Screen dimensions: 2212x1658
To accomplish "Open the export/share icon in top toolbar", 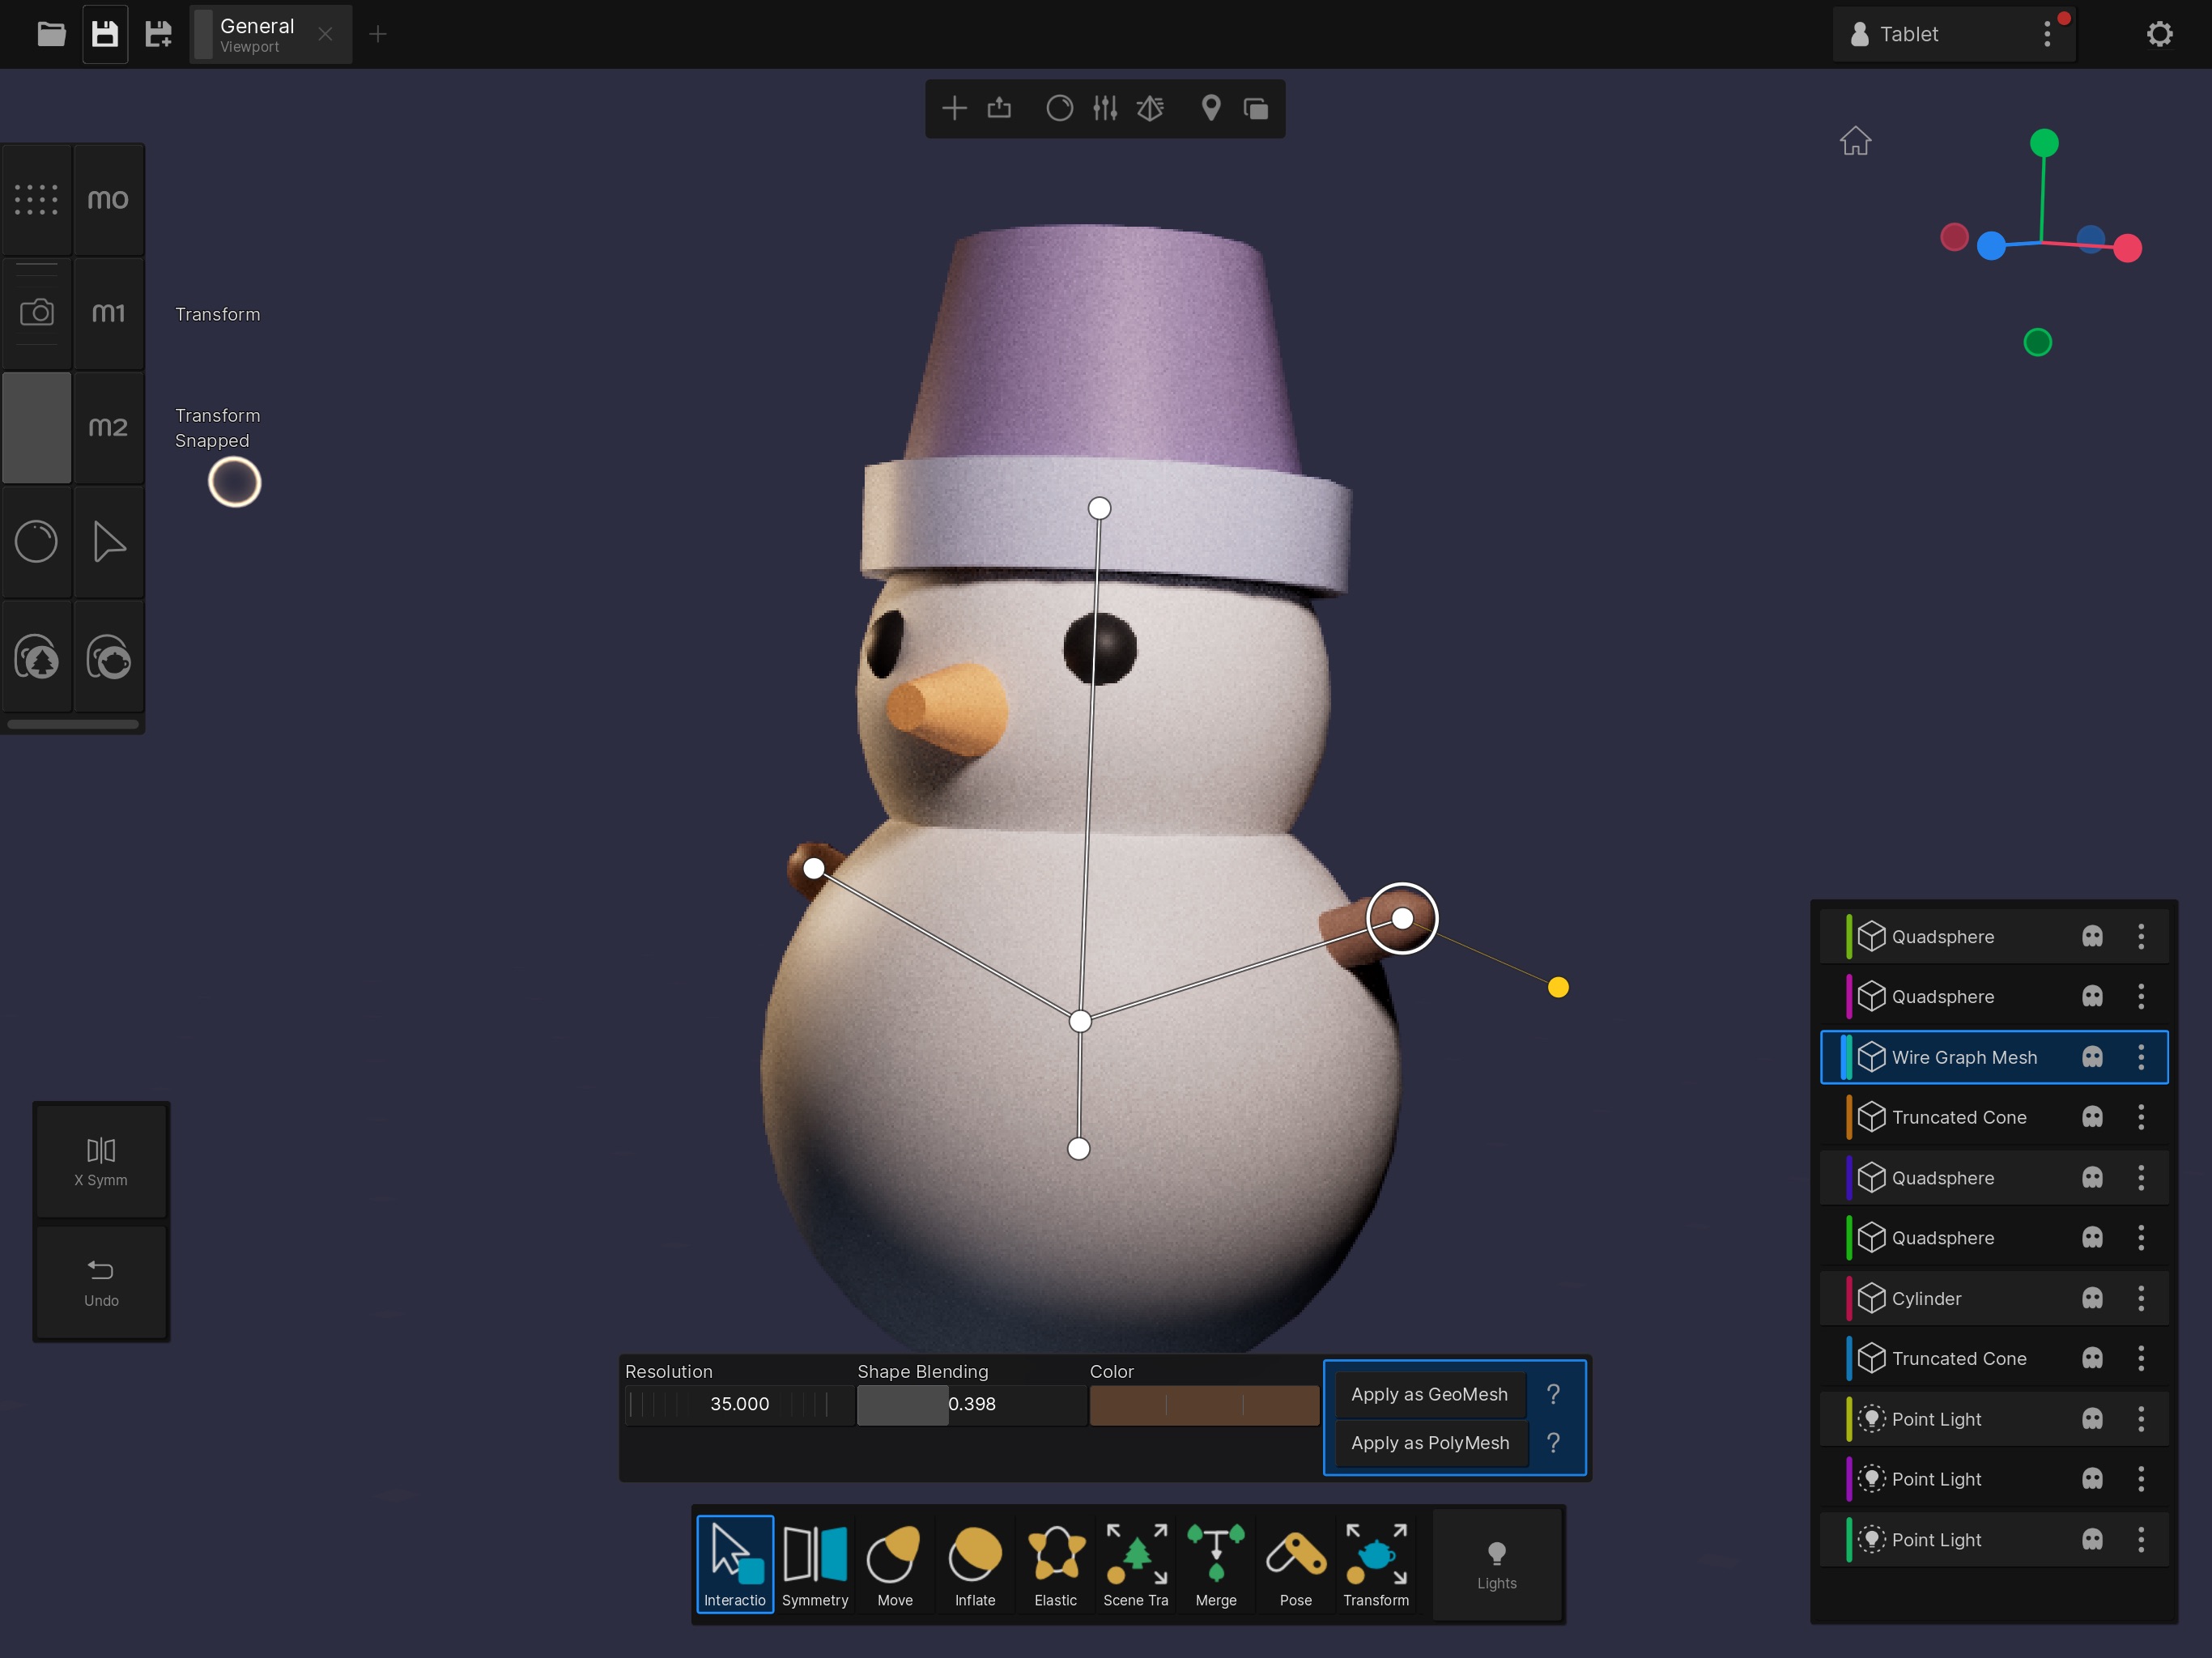I will (x=999, y=108).
